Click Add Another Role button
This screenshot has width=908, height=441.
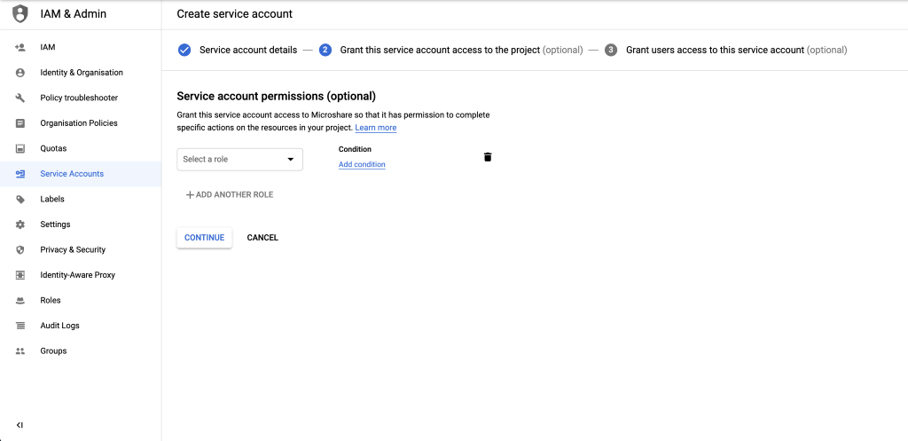[229, 194]
